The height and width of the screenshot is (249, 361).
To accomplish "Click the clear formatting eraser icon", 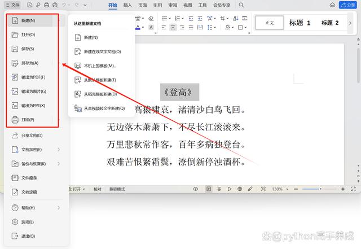I will pyautogui.click(x=151, y=18).
